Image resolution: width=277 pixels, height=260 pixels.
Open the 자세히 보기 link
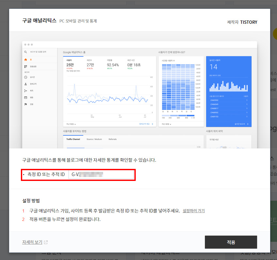pos(32,242)
